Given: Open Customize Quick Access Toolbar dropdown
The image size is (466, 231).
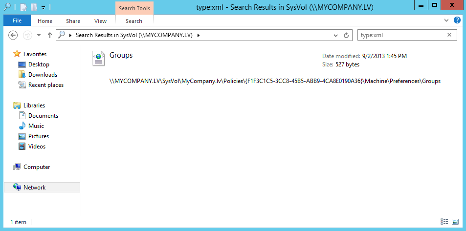Looking at the screenshot, I should 43,8.
